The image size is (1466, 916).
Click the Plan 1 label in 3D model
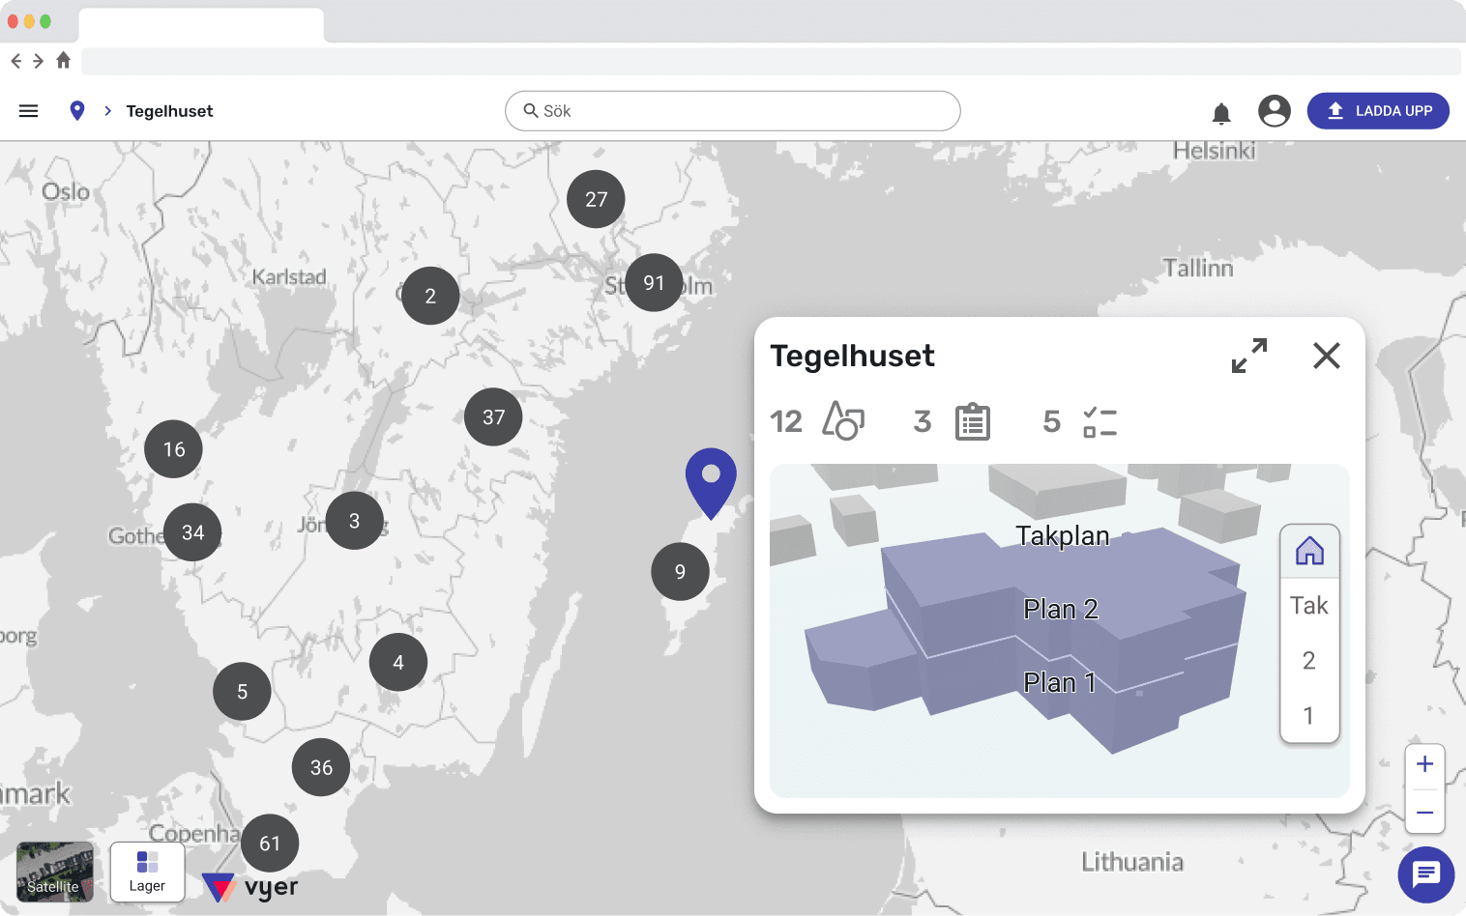[1060, 683]
